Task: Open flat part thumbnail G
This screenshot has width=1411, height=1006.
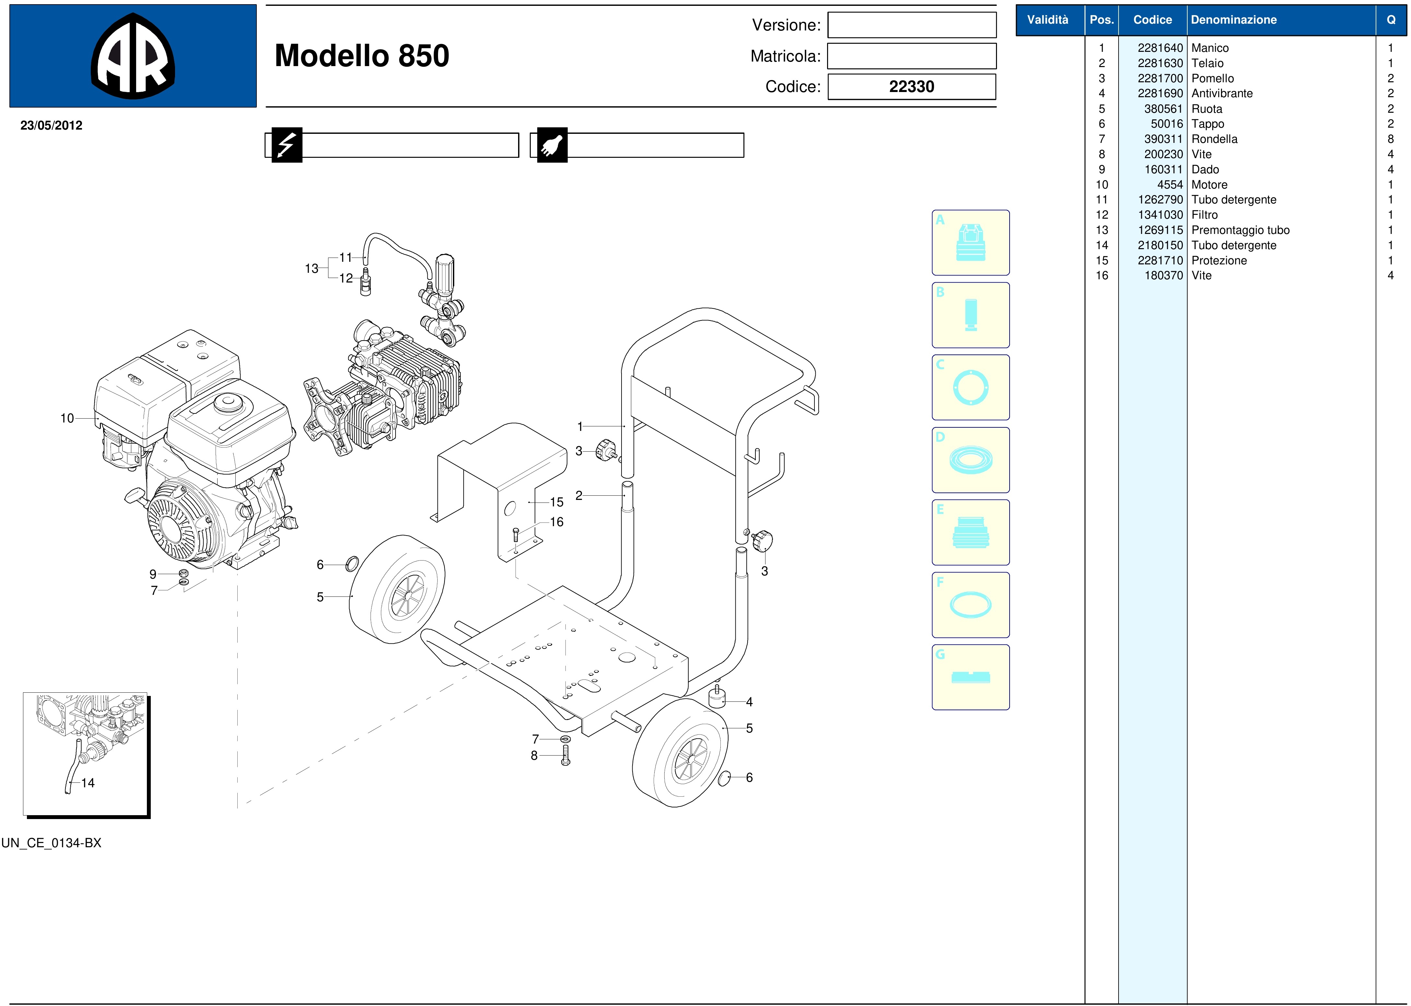Action: tap(970, 677)
